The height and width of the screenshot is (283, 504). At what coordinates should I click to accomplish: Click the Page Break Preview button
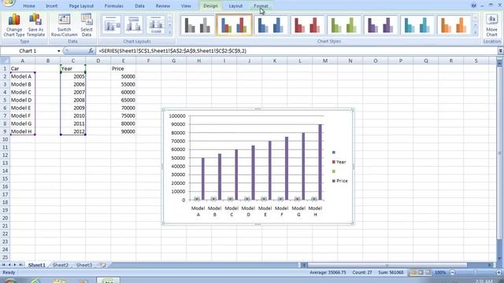(x=428, y=273)
